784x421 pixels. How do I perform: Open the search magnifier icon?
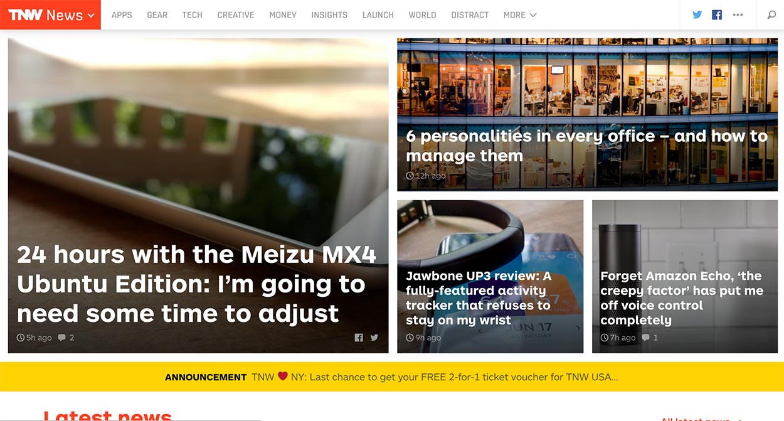click(x=771, y=15)
